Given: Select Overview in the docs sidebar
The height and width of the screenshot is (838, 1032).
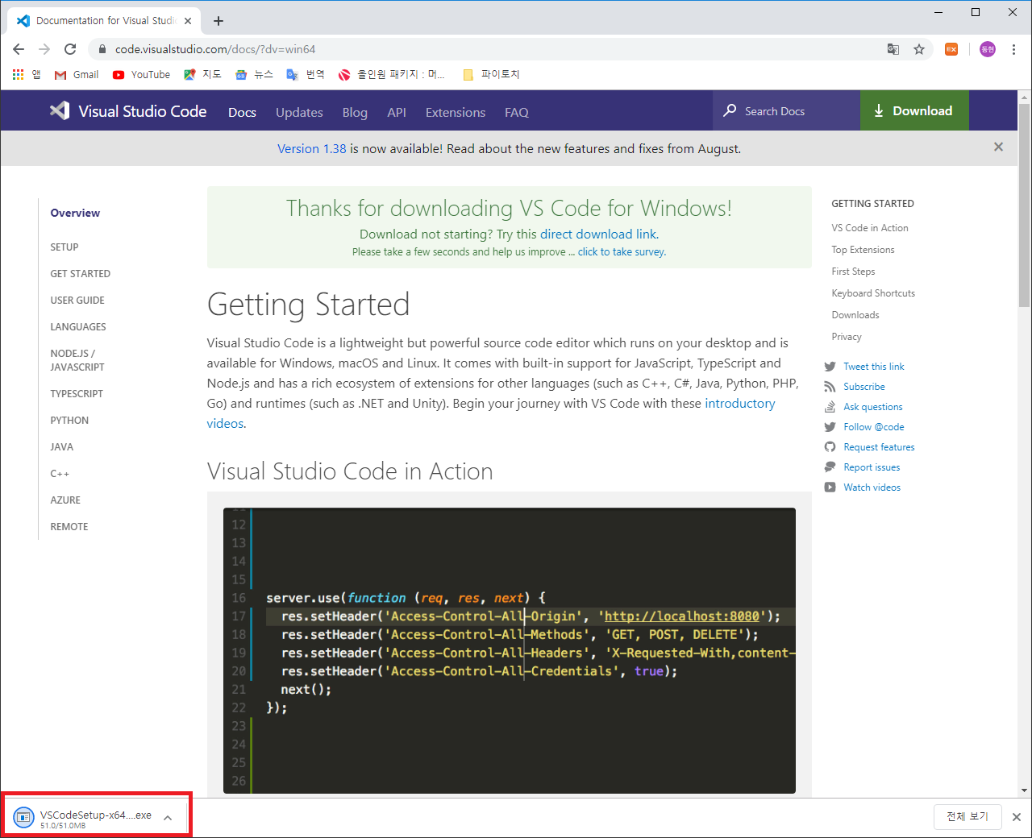Looking at the screenshot, I should [75, 213].
